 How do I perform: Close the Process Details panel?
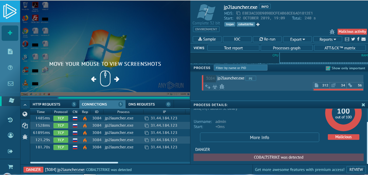coord(363,105)
